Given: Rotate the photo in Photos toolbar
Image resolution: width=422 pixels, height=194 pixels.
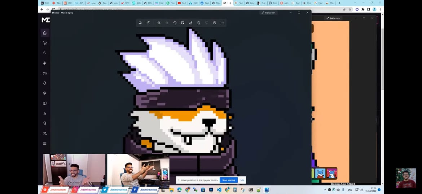Looking at the screenshot, I should pos(175,23).
